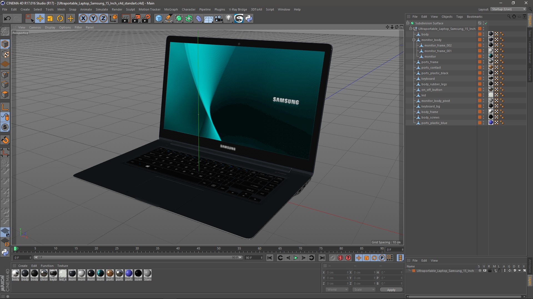Click the Light bulb icon
Screen dimensions: 533x299
pyautogui.click(x=229, y=19)
